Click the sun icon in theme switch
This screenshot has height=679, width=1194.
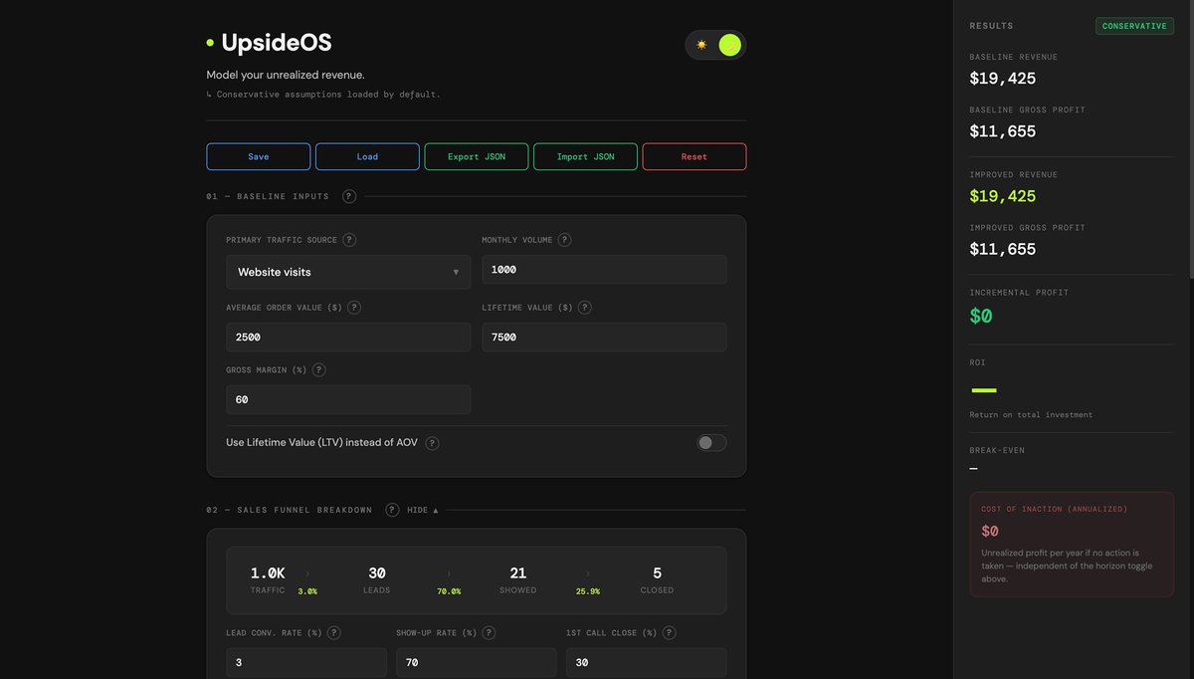(x=701, y=45)
